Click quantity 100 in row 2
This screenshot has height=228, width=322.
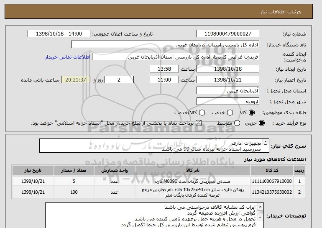tap(74, 192)
